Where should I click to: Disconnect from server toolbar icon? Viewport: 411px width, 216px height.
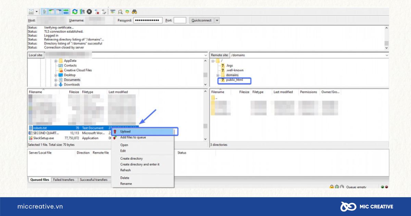[97, 12]
